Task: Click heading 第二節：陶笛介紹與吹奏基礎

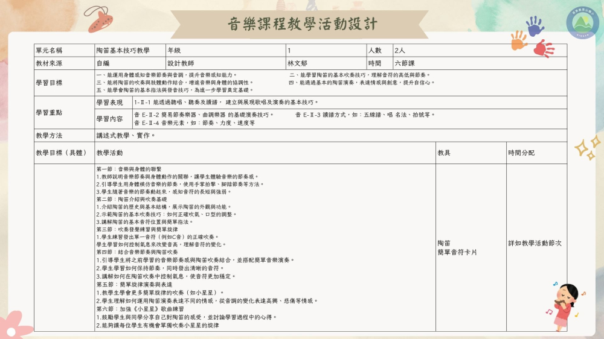Action: click(x=131, y=199)
